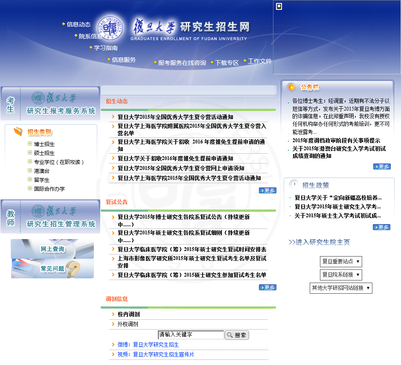This screenshot has width=401, height=365.
Task: Expand the 其他大学研招网站链接 dropdown
Action: (341, 288)
